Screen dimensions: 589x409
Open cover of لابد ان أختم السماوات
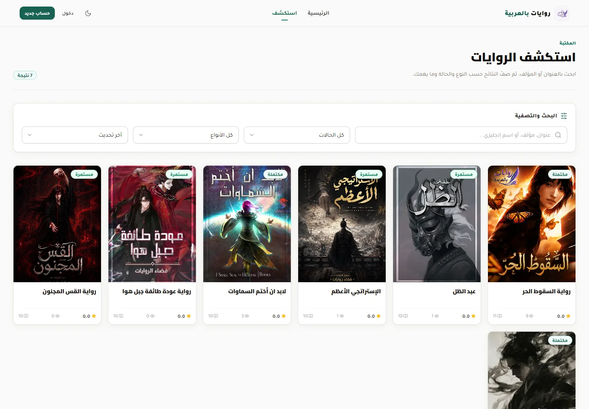pyautogui.click(x=247, y=224)
